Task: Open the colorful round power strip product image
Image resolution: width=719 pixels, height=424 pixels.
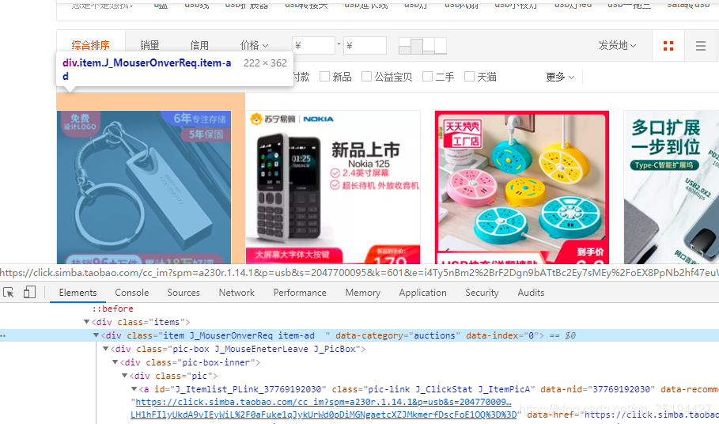Action: 522,187
